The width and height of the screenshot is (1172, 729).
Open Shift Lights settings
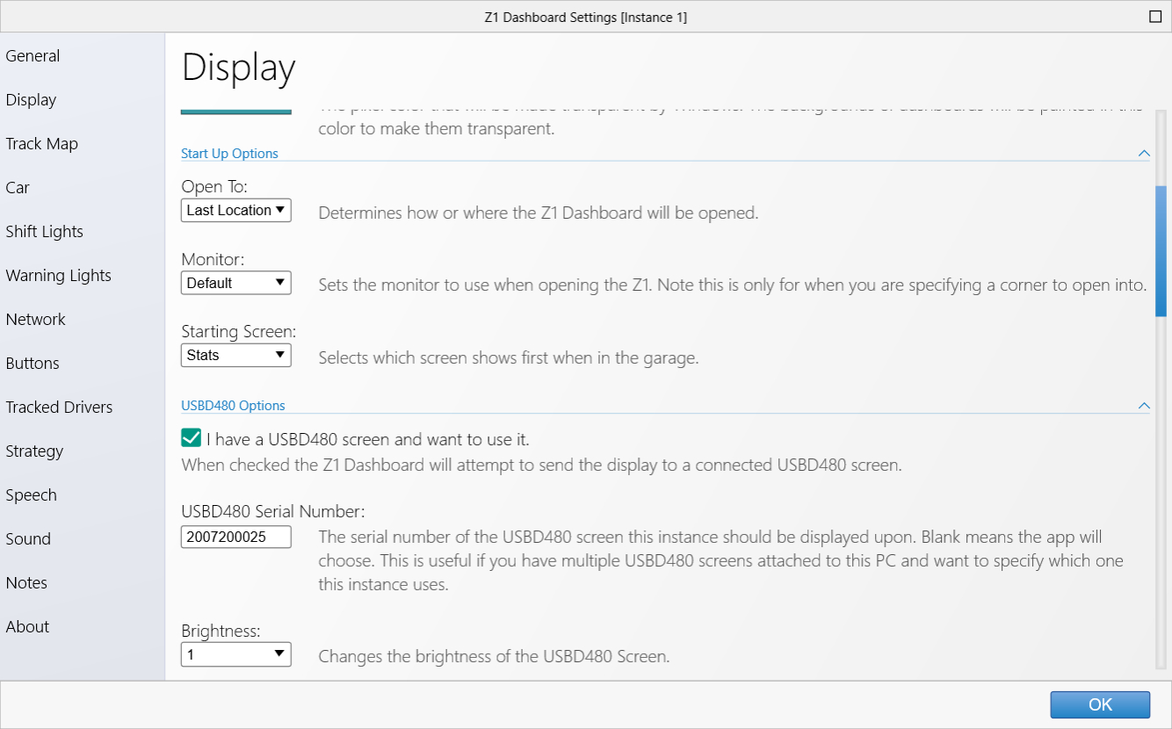tap(44, 232)
